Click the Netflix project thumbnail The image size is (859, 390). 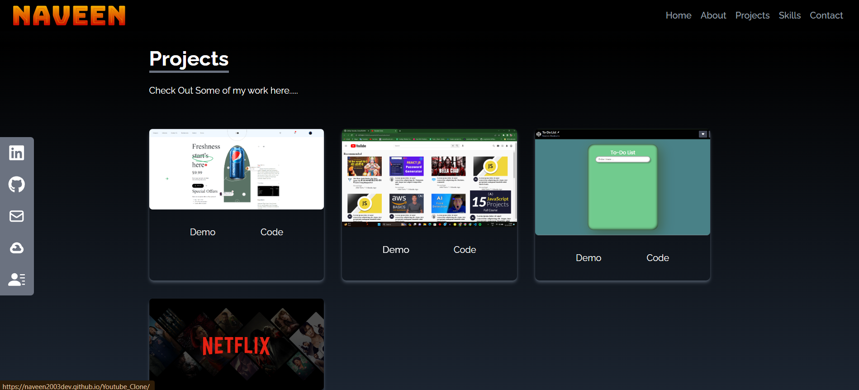click(237, 344)
